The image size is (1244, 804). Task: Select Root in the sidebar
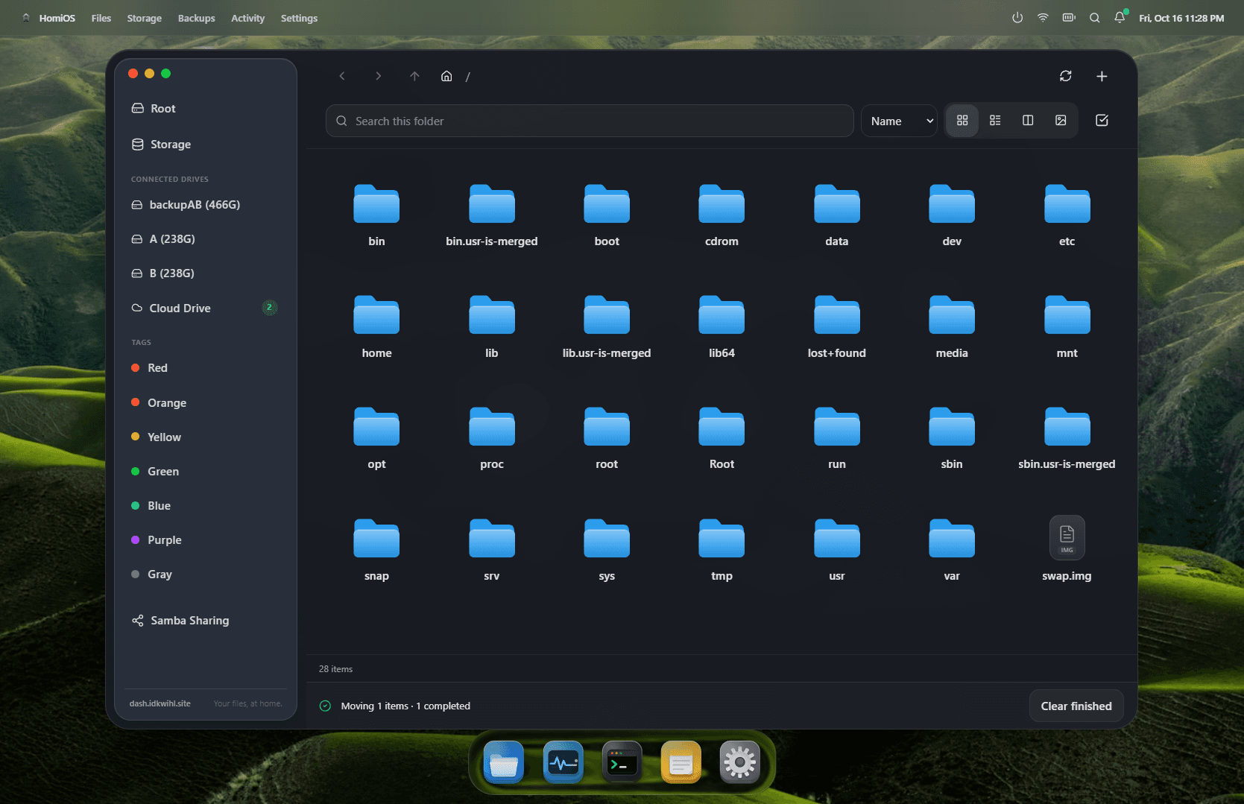(x=206, y=109)
